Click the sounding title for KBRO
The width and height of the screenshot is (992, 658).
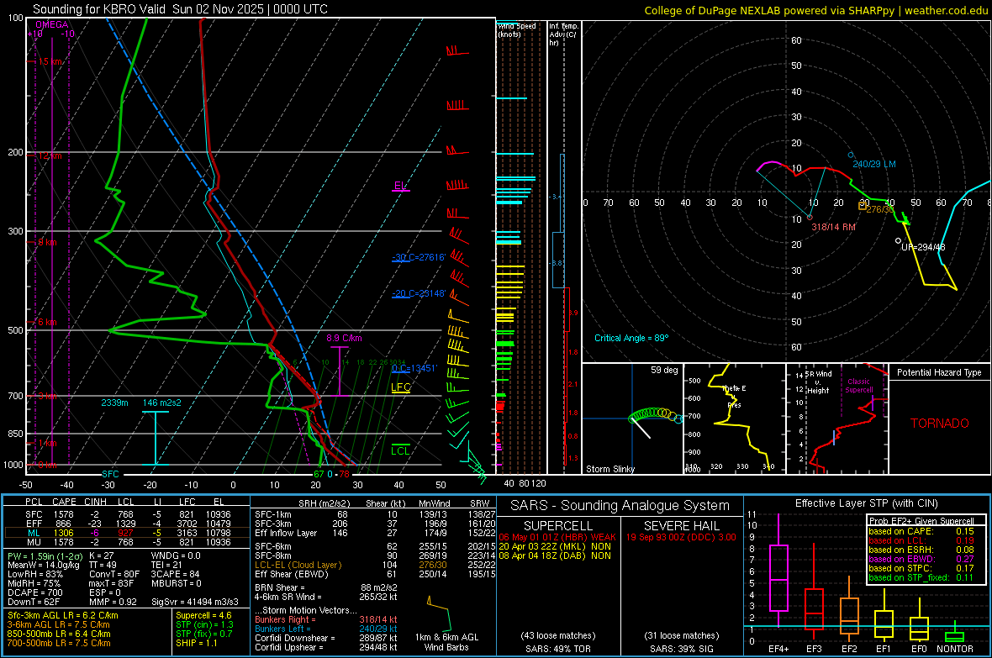click(180, 9)
